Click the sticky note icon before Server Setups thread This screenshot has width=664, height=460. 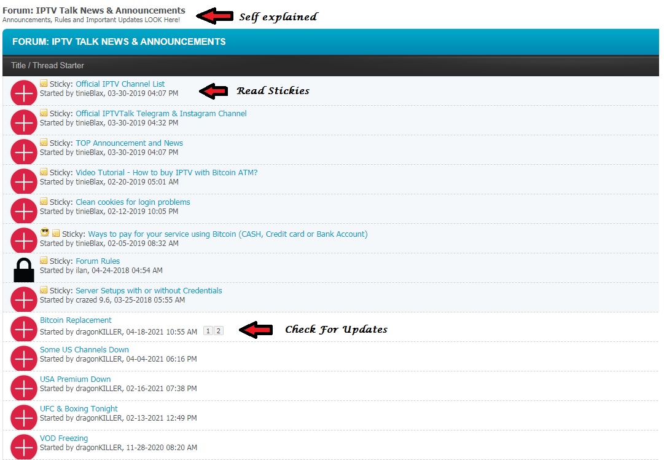point(44,290)
